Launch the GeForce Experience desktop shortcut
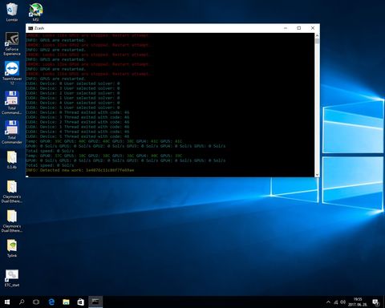The image size is (385, 308). tap(12, 43)
